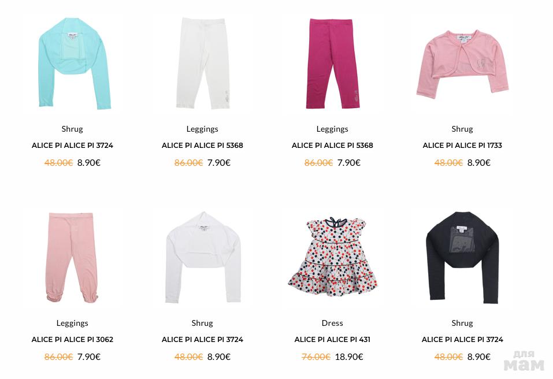Open the white leggings product image

point(202,64)
